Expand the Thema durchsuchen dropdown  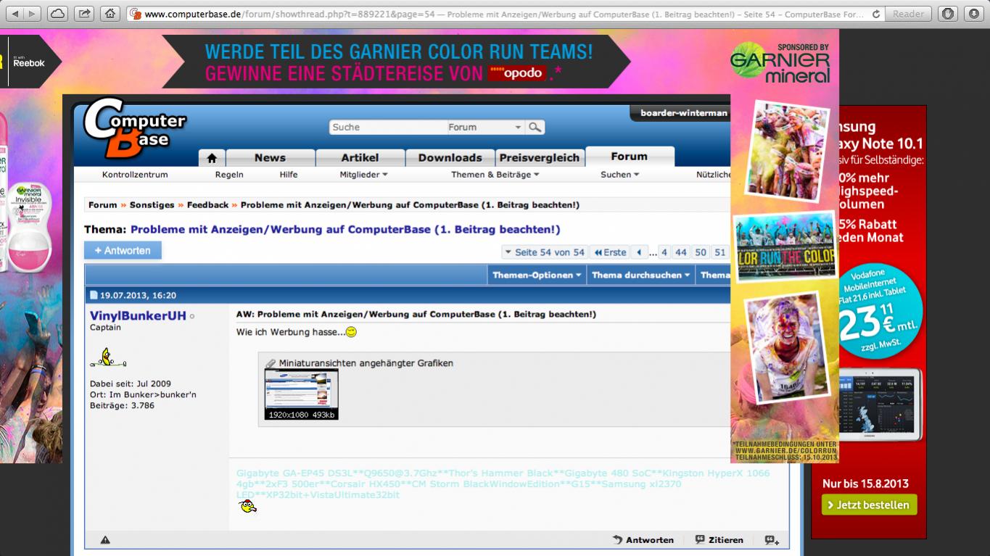click(641, 275)
